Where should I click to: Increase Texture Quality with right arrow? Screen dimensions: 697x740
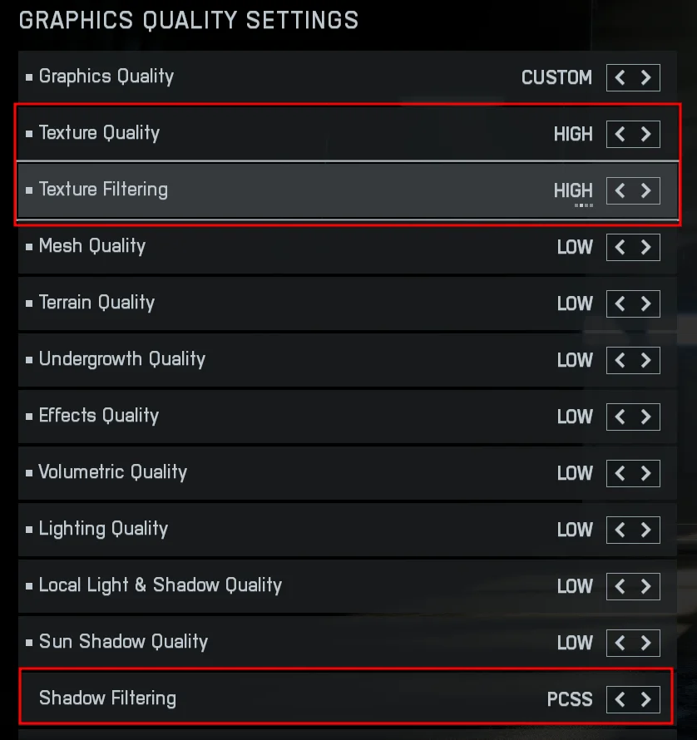click(x=646, y=134)
